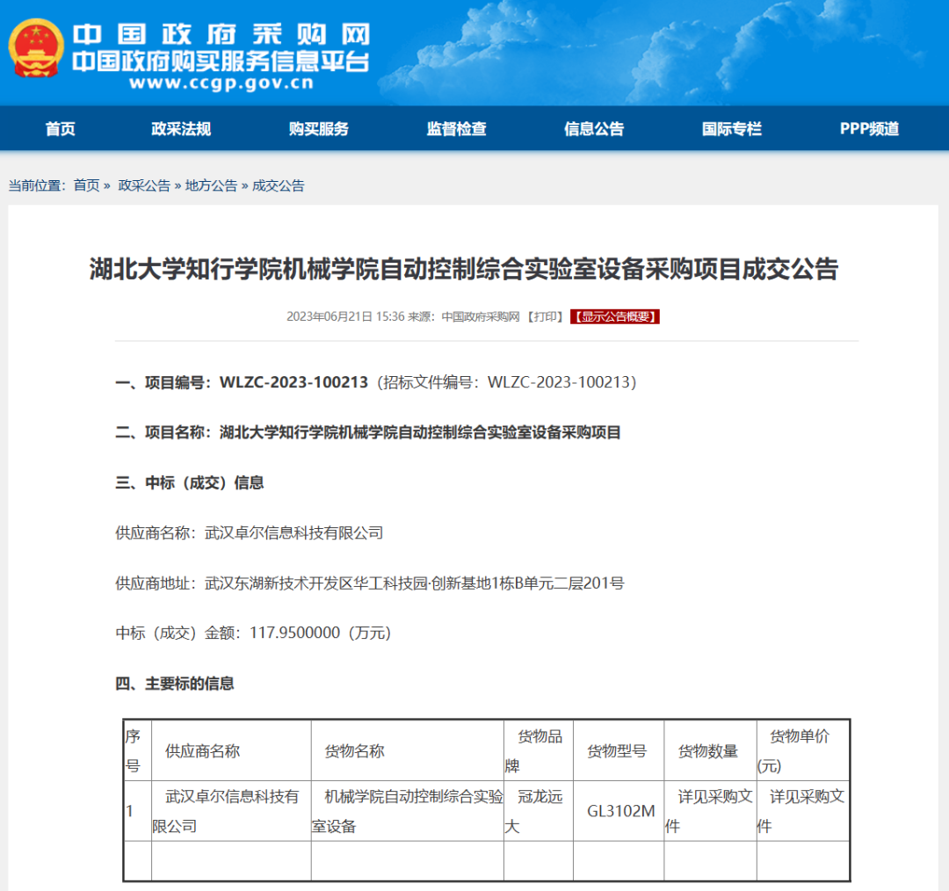Select the 监督检查 menu item
Screen dimensions: 949x891
coord(456,129)
